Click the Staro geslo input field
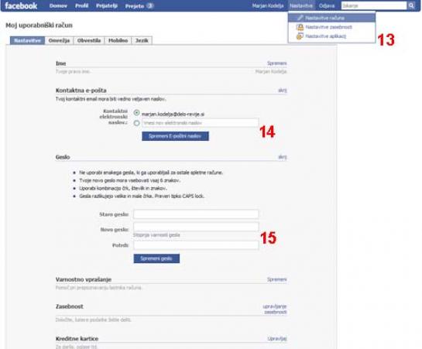The height and width of the screenshot is (349, 422). pyautogui.click(x=196, y=214)
